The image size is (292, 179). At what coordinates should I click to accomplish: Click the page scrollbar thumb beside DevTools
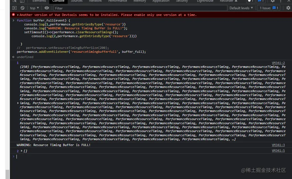pos(7,174)
